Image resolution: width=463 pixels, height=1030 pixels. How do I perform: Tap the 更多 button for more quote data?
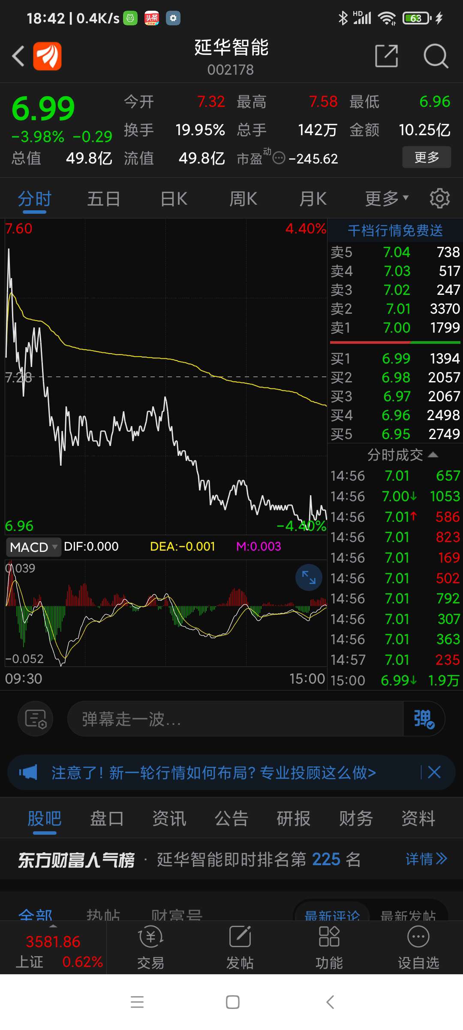pos(427,158)
